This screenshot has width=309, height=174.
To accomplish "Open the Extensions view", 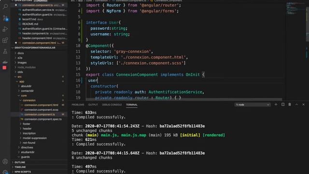I will (5, 40).
